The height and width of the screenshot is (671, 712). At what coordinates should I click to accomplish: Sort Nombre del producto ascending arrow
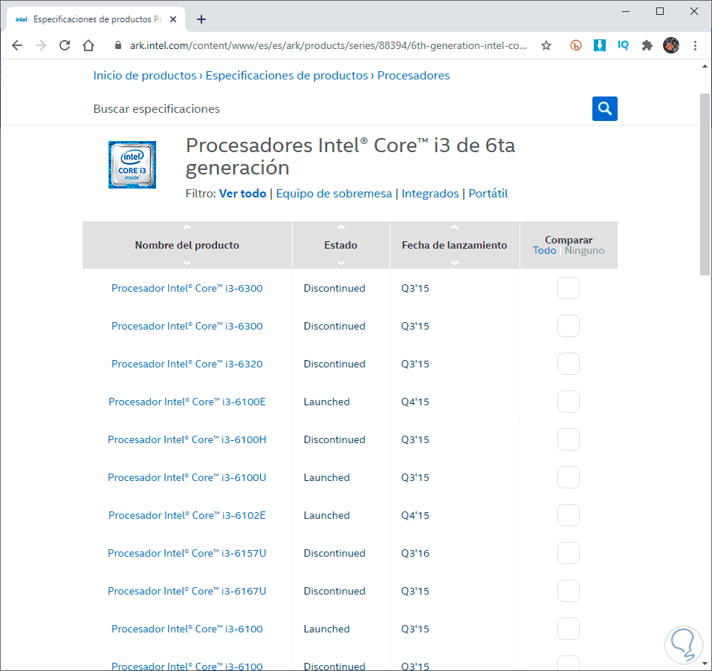[187, 228]
